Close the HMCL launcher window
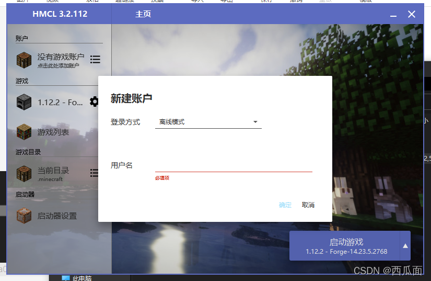Image resolution: width=431 pixels, height=281 pixels. (412, 14)
